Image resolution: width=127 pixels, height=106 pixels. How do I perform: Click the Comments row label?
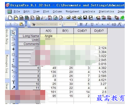pyautogui.click(x=29, y=44)
